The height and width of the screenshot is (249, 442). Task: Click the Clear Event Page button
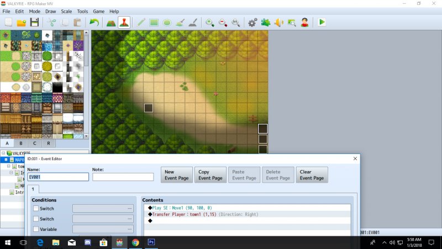coord(312,174)
